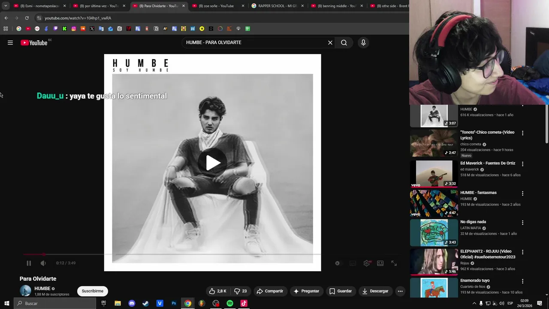Pause the video using player pause control
The height and width of the screenshot is (309, 549).
29,263
